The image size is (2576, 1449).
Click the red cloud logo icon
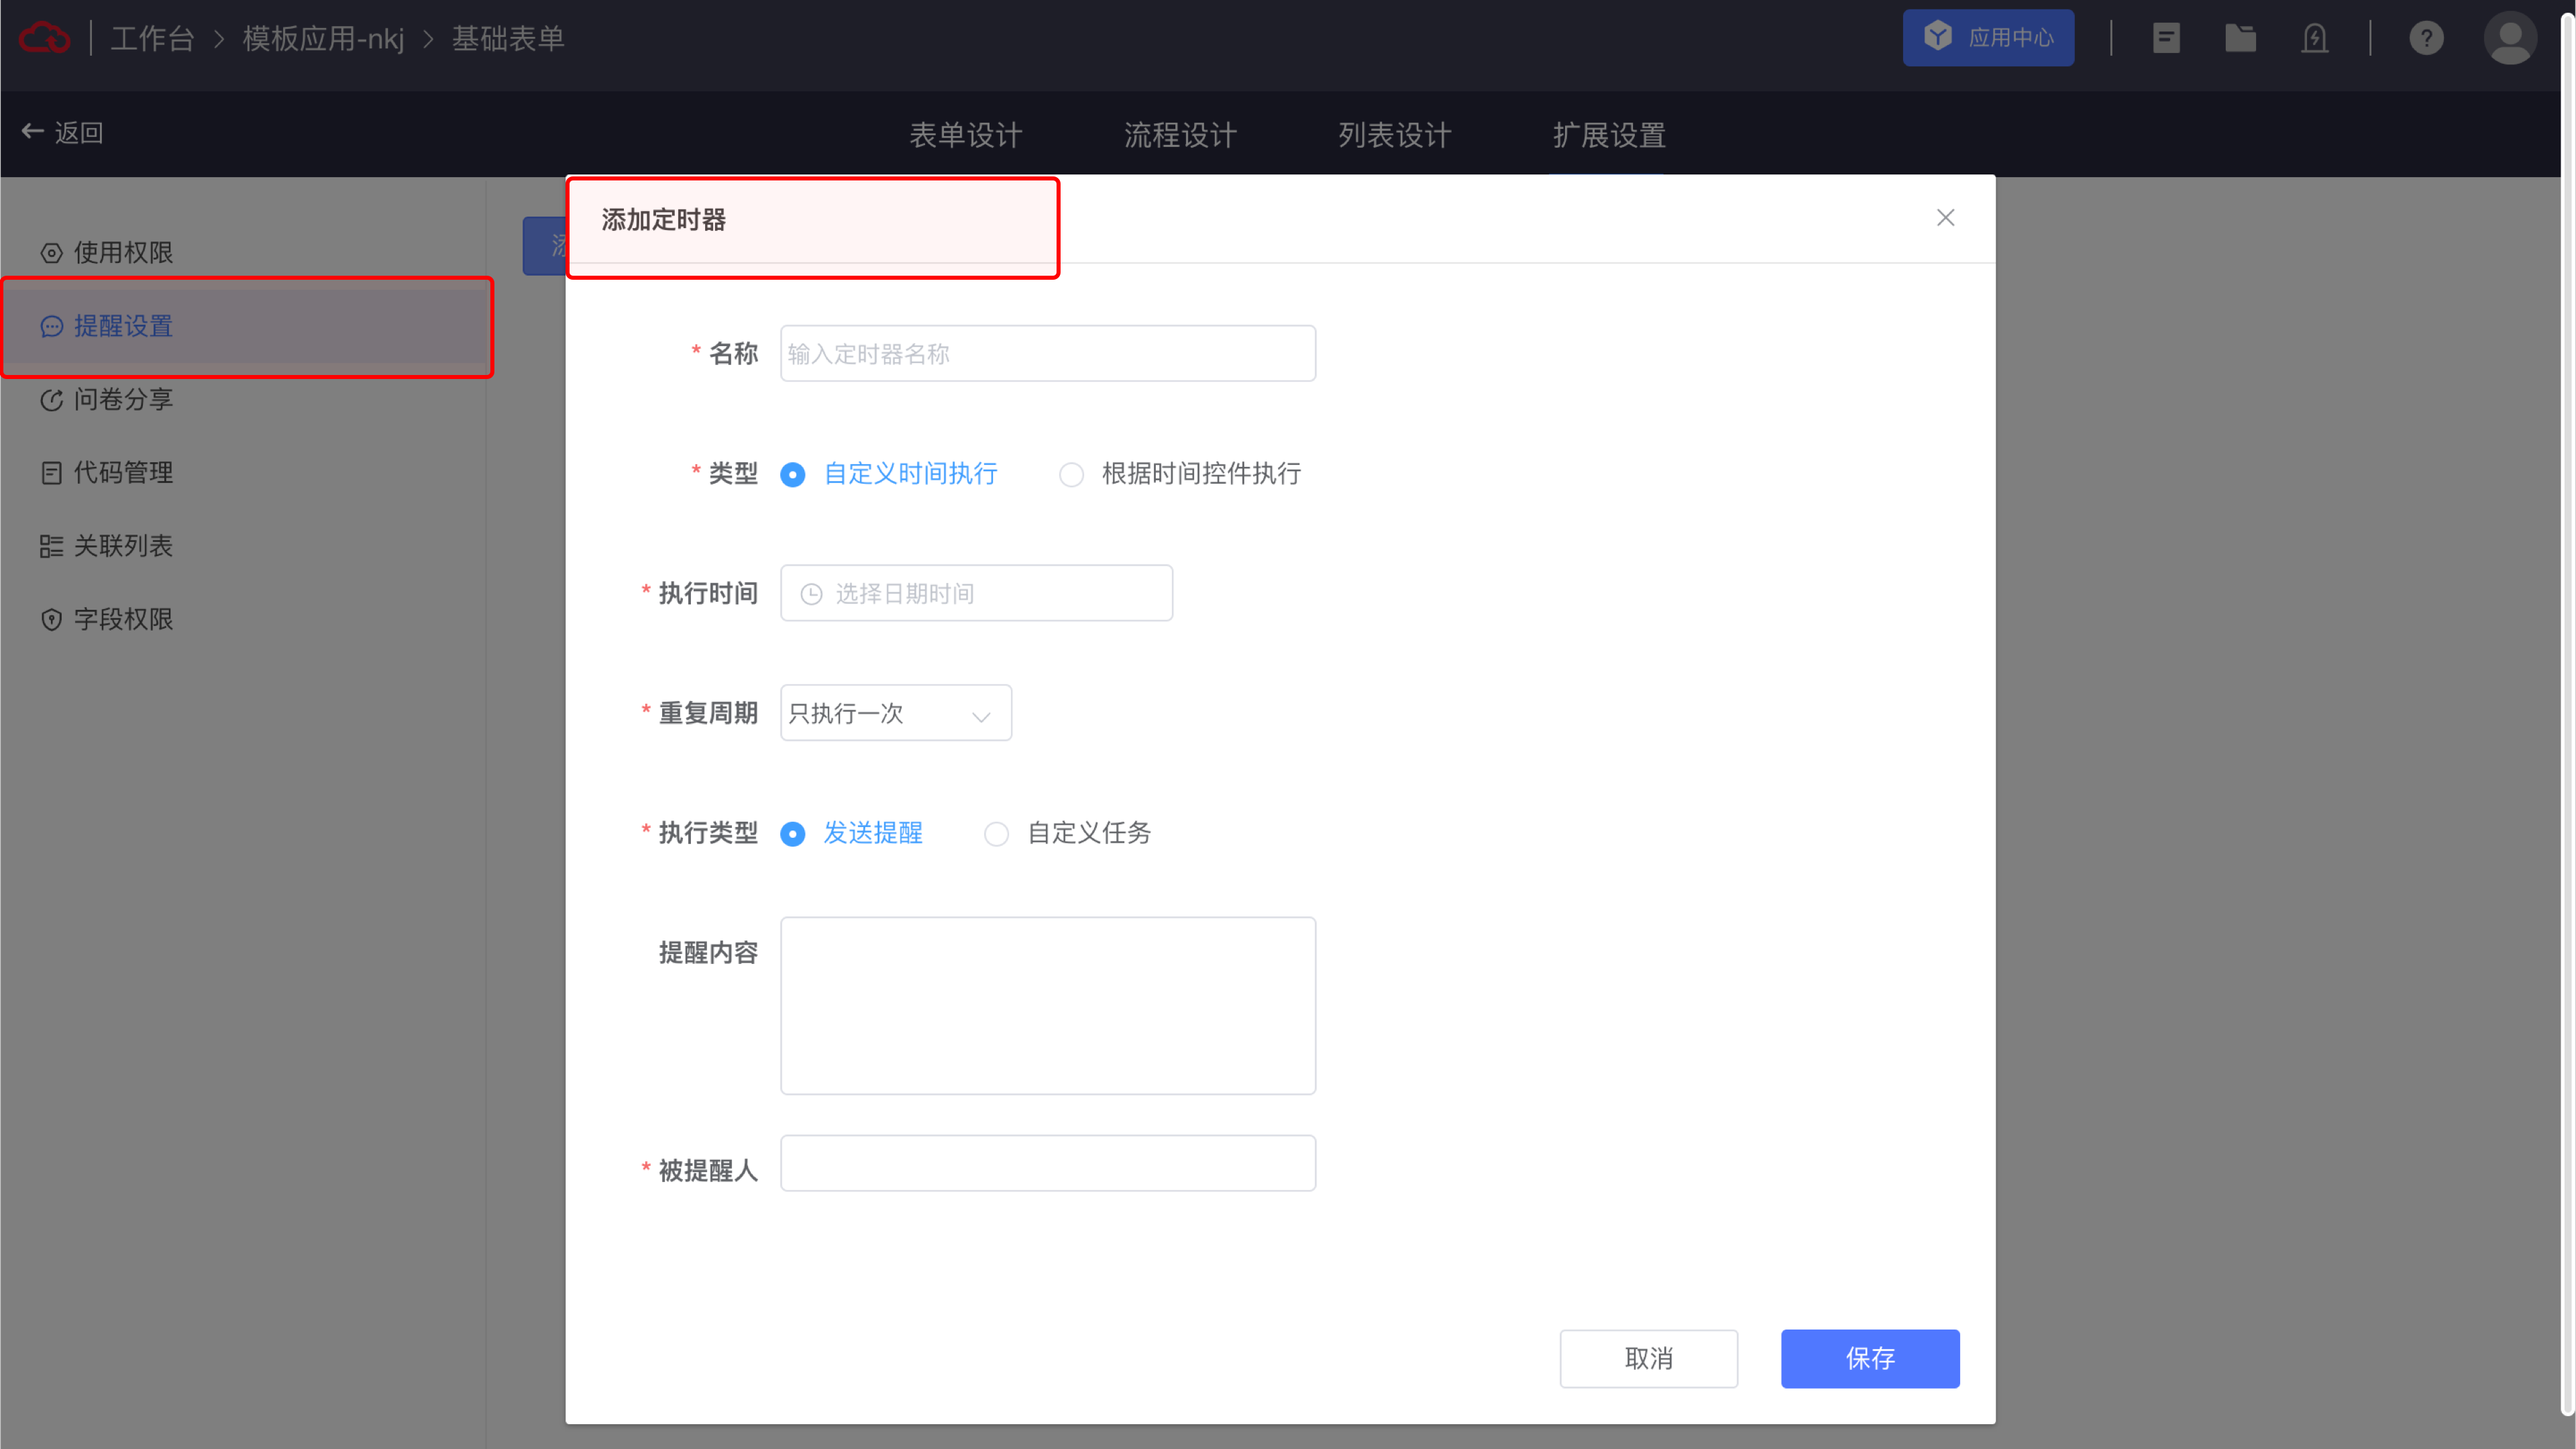click(44, 38)
